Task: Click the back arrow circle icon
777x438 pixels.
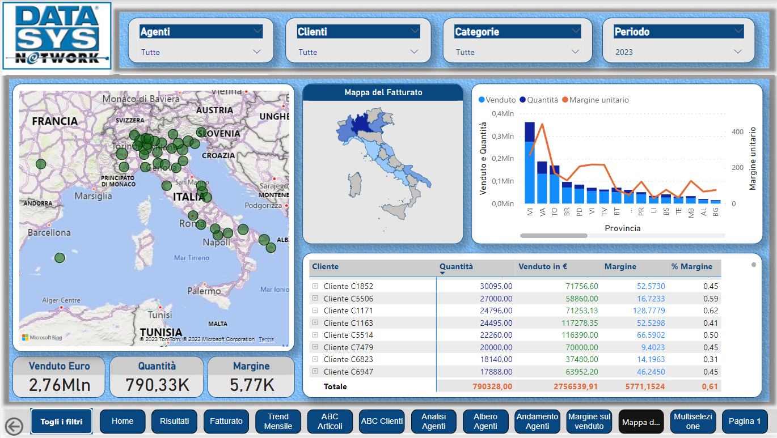Action: (x=14, y=426)
